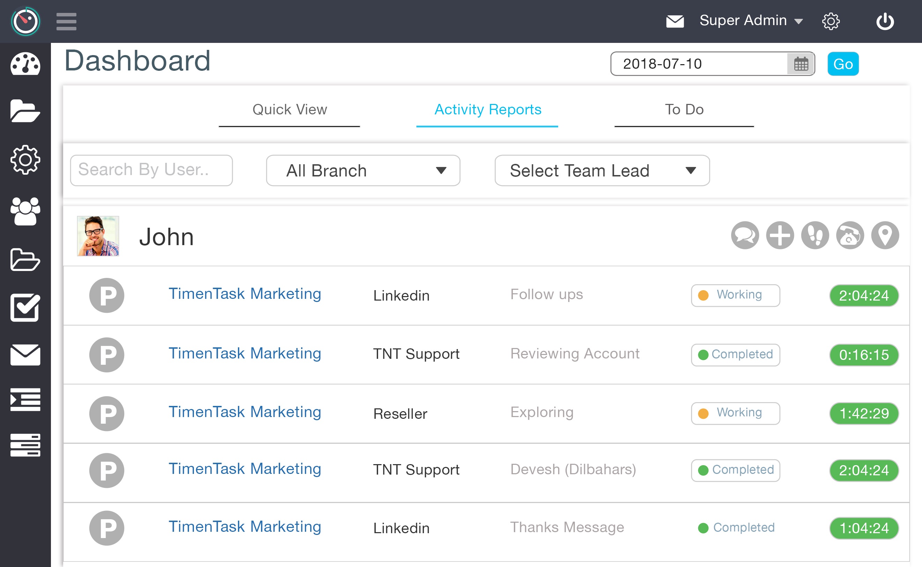Click the P icon in Thanks Message row
Viewport: 922px width, 567px height.
click(x=107, y=528)
